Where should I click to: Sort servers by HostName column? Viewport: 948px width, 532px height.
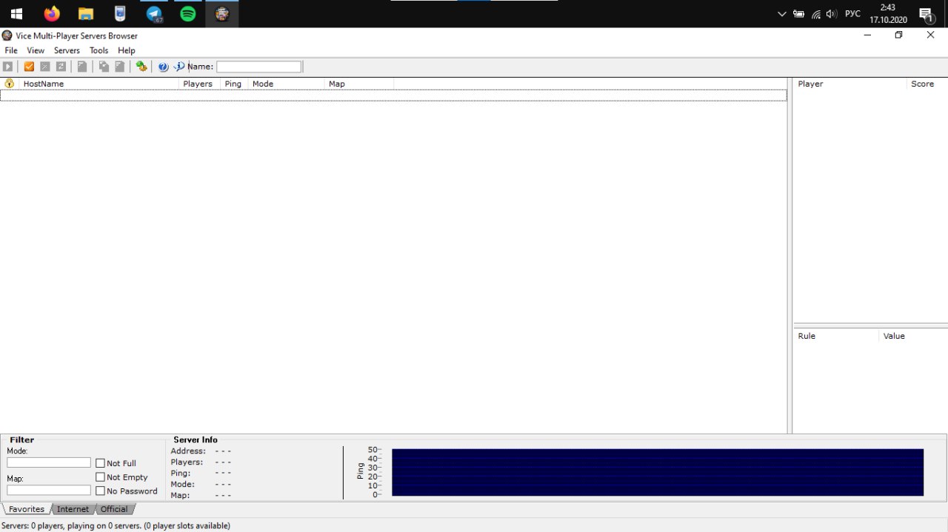[99, 84]
